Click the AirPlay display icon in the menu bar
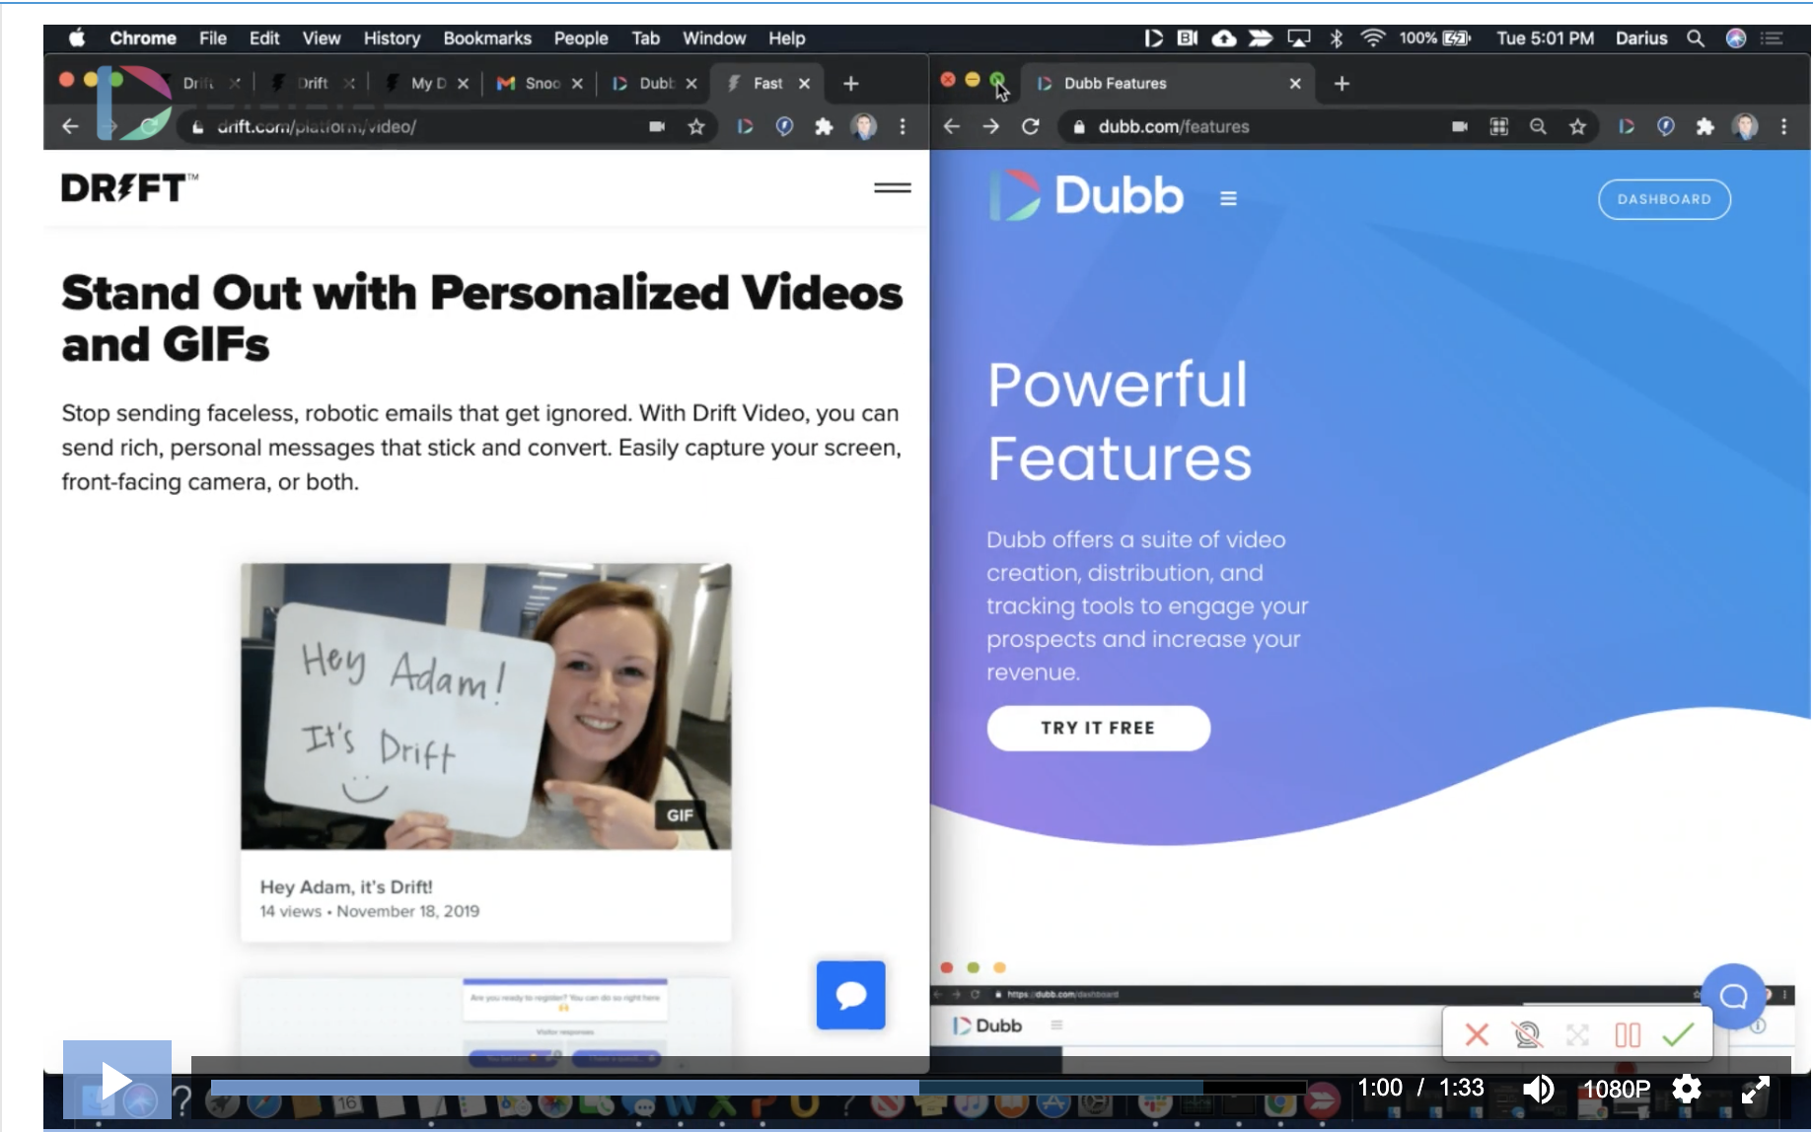The height and width of the screenshot is (1132, 1813). click(x=1299, y=38)
